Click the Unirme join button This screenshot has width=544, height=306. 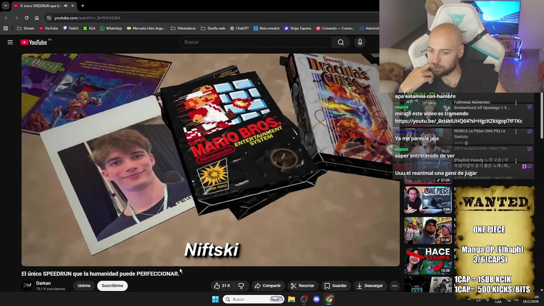point(84,286)
